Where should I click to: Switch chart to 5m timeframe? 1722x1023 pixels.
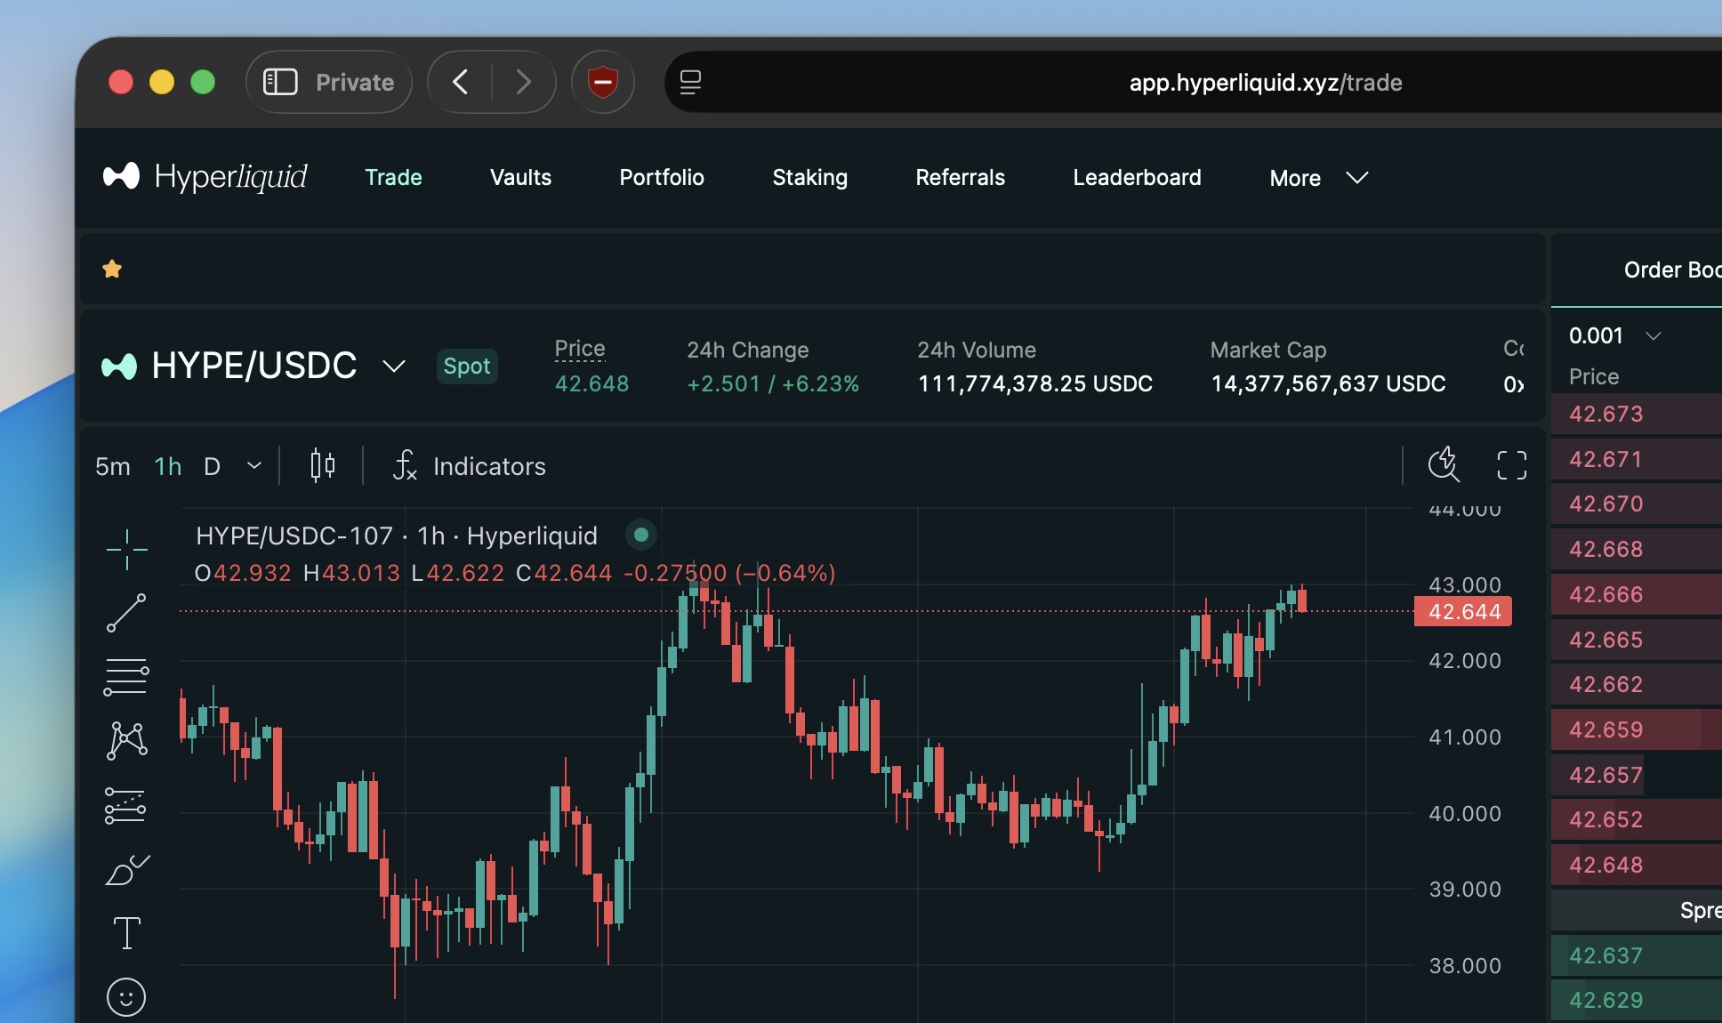(x=113, y=466)
